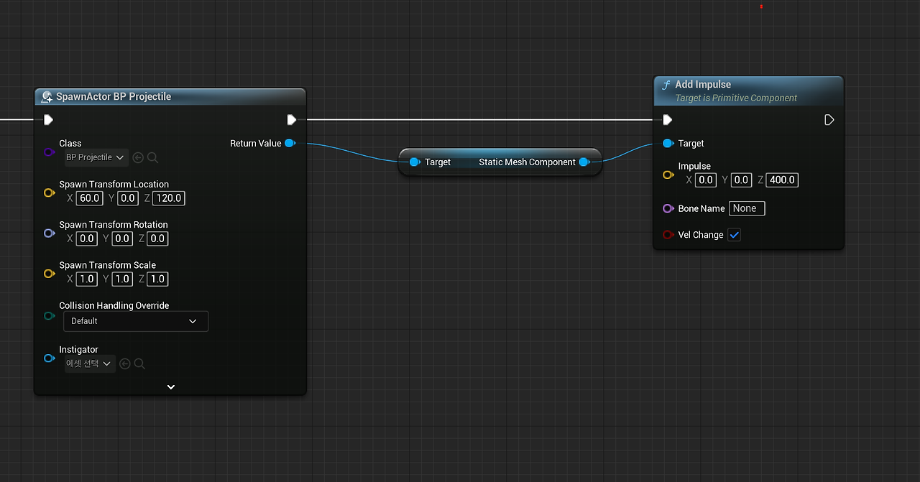Select the Static Mesh Component reroute node
This screenshot has height=482, width=920.
point(500,162)
